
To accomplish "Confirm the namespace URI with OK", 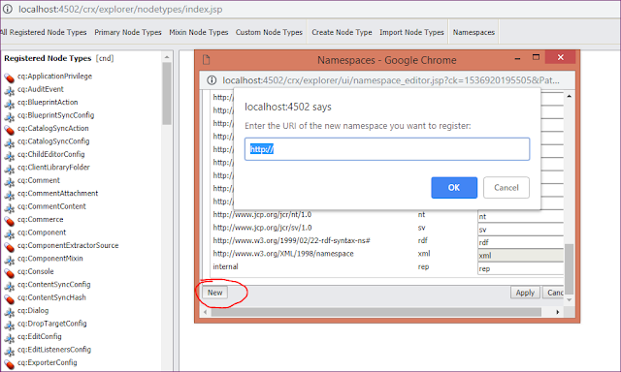I will 454,187.
